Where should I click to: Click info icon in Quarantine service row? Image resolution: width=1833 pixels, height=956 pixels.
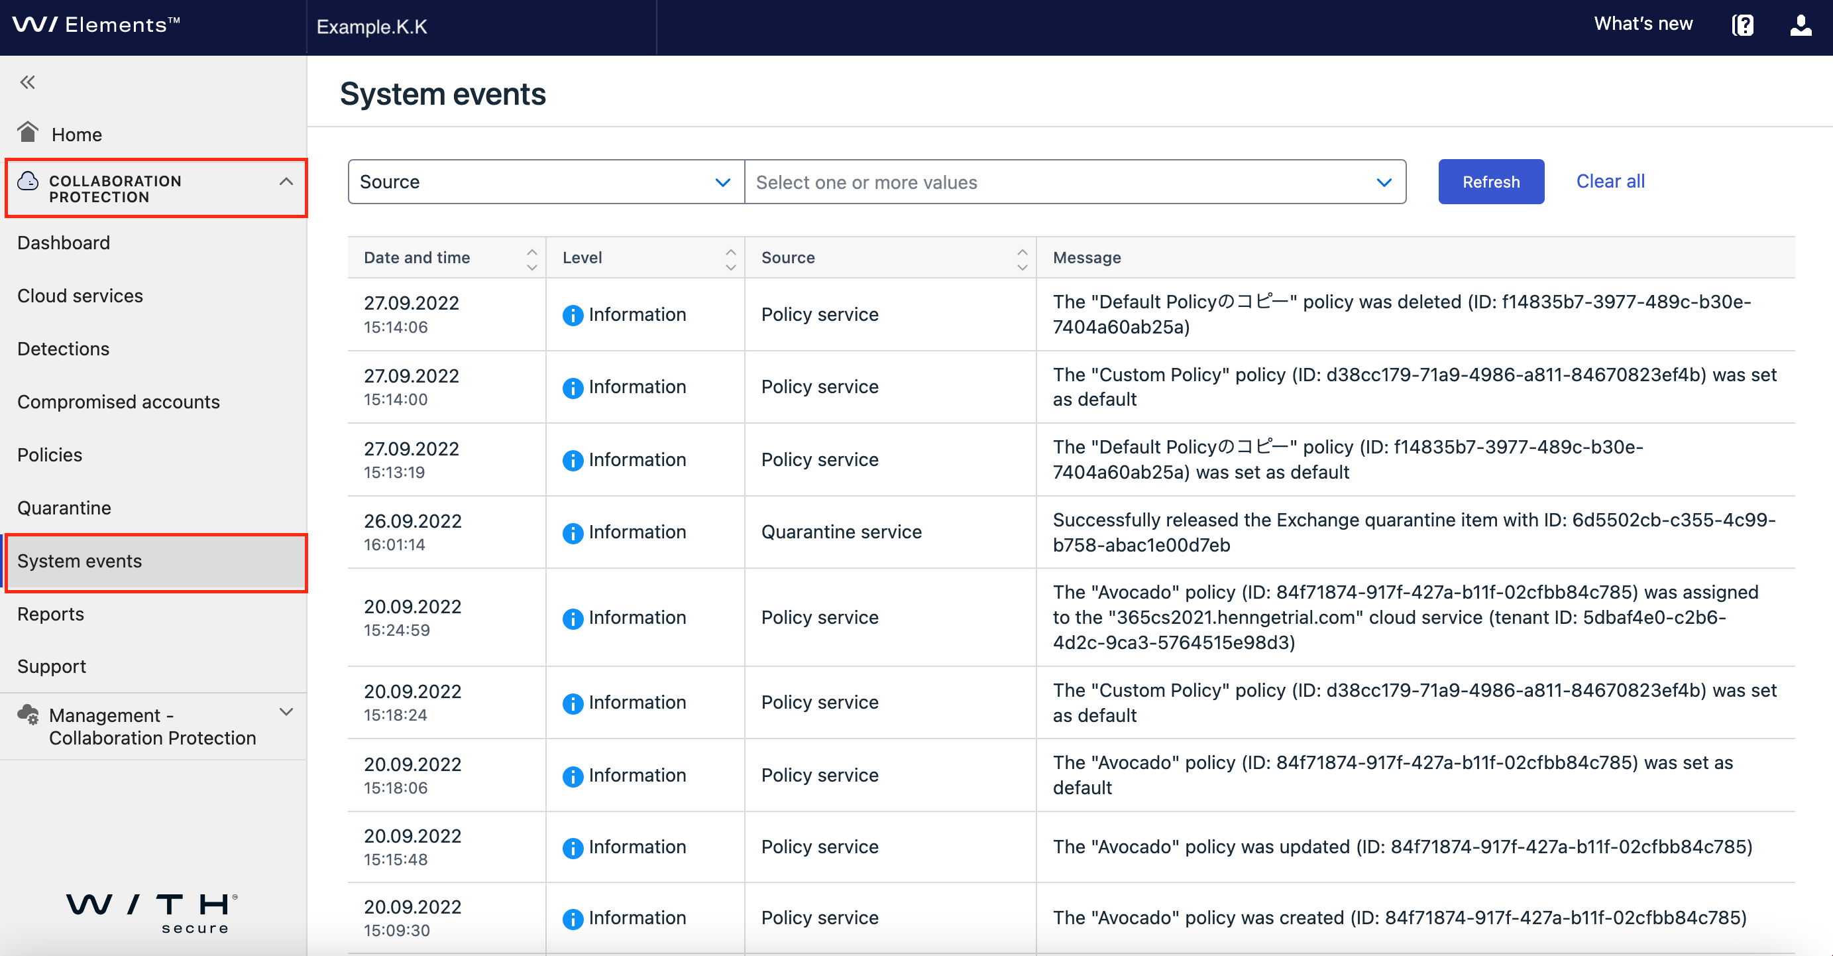tap(572, 532)
